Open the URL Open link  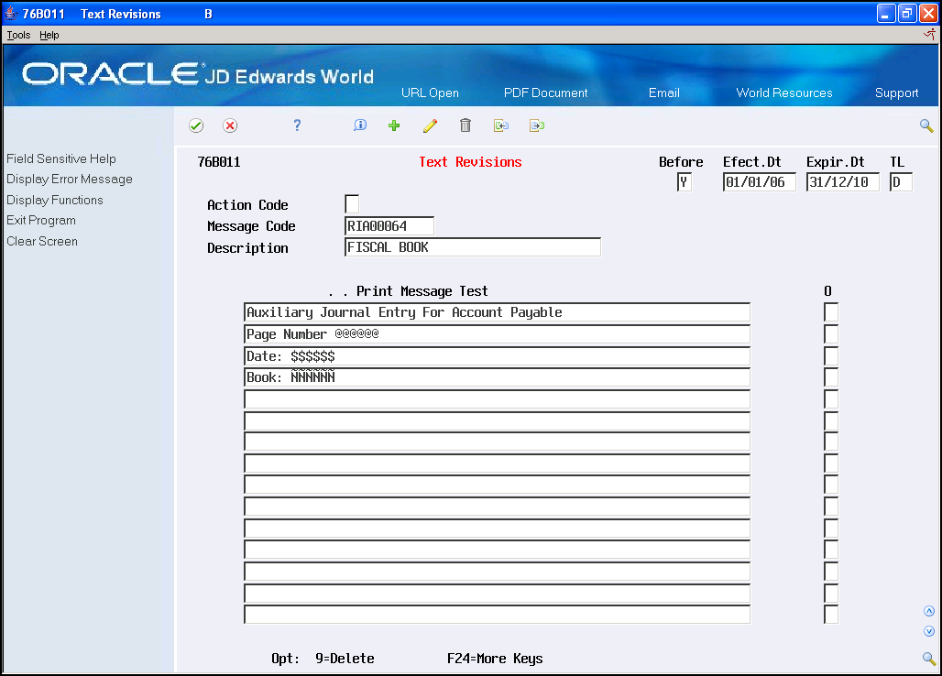pos(430,93)
